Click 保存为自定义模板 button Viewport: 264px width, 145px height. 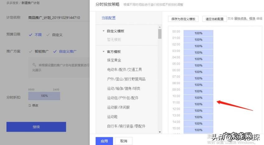(x=183, y=19)
